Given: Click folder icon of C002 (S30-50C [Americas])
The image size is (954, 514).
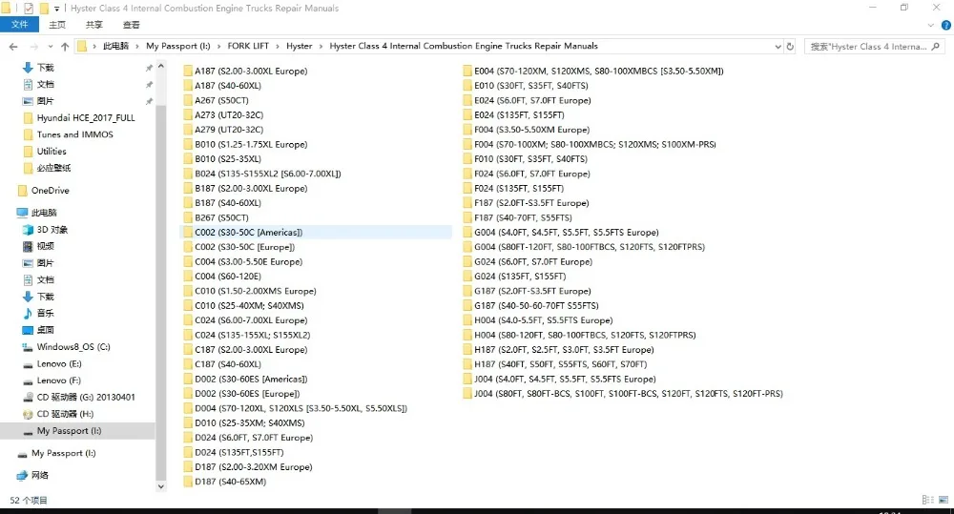Looking at the screenshot, I should 188,233.
